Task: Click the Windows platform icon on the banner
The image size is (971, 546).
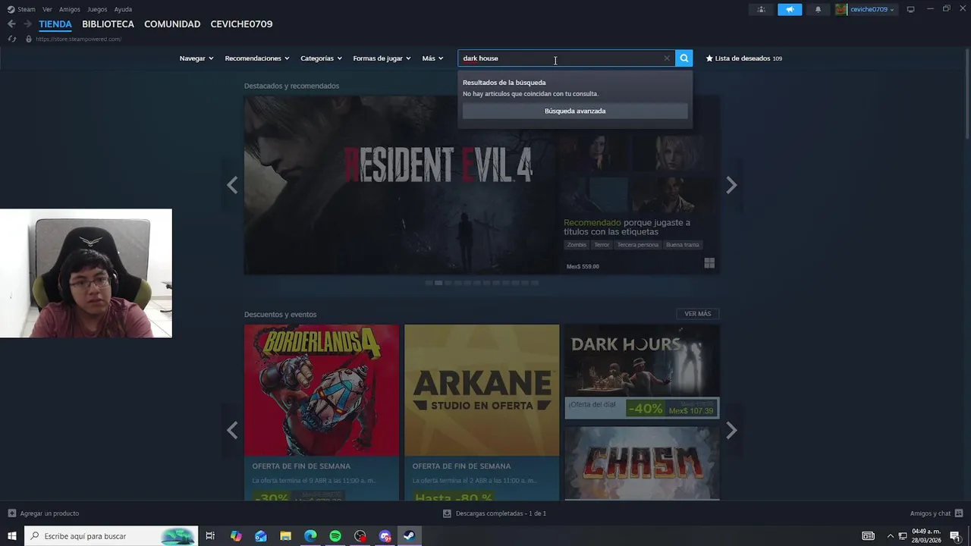Action: point(709,263)
